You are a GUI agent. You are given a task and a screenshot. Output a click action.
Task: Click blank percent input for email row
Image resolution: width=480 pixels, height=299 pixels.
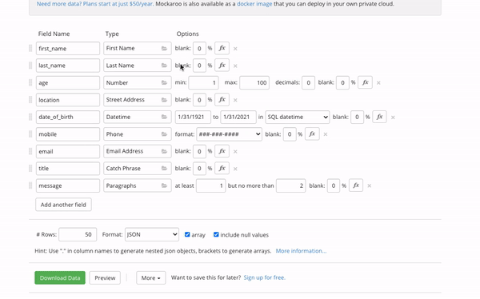[199, 151]
